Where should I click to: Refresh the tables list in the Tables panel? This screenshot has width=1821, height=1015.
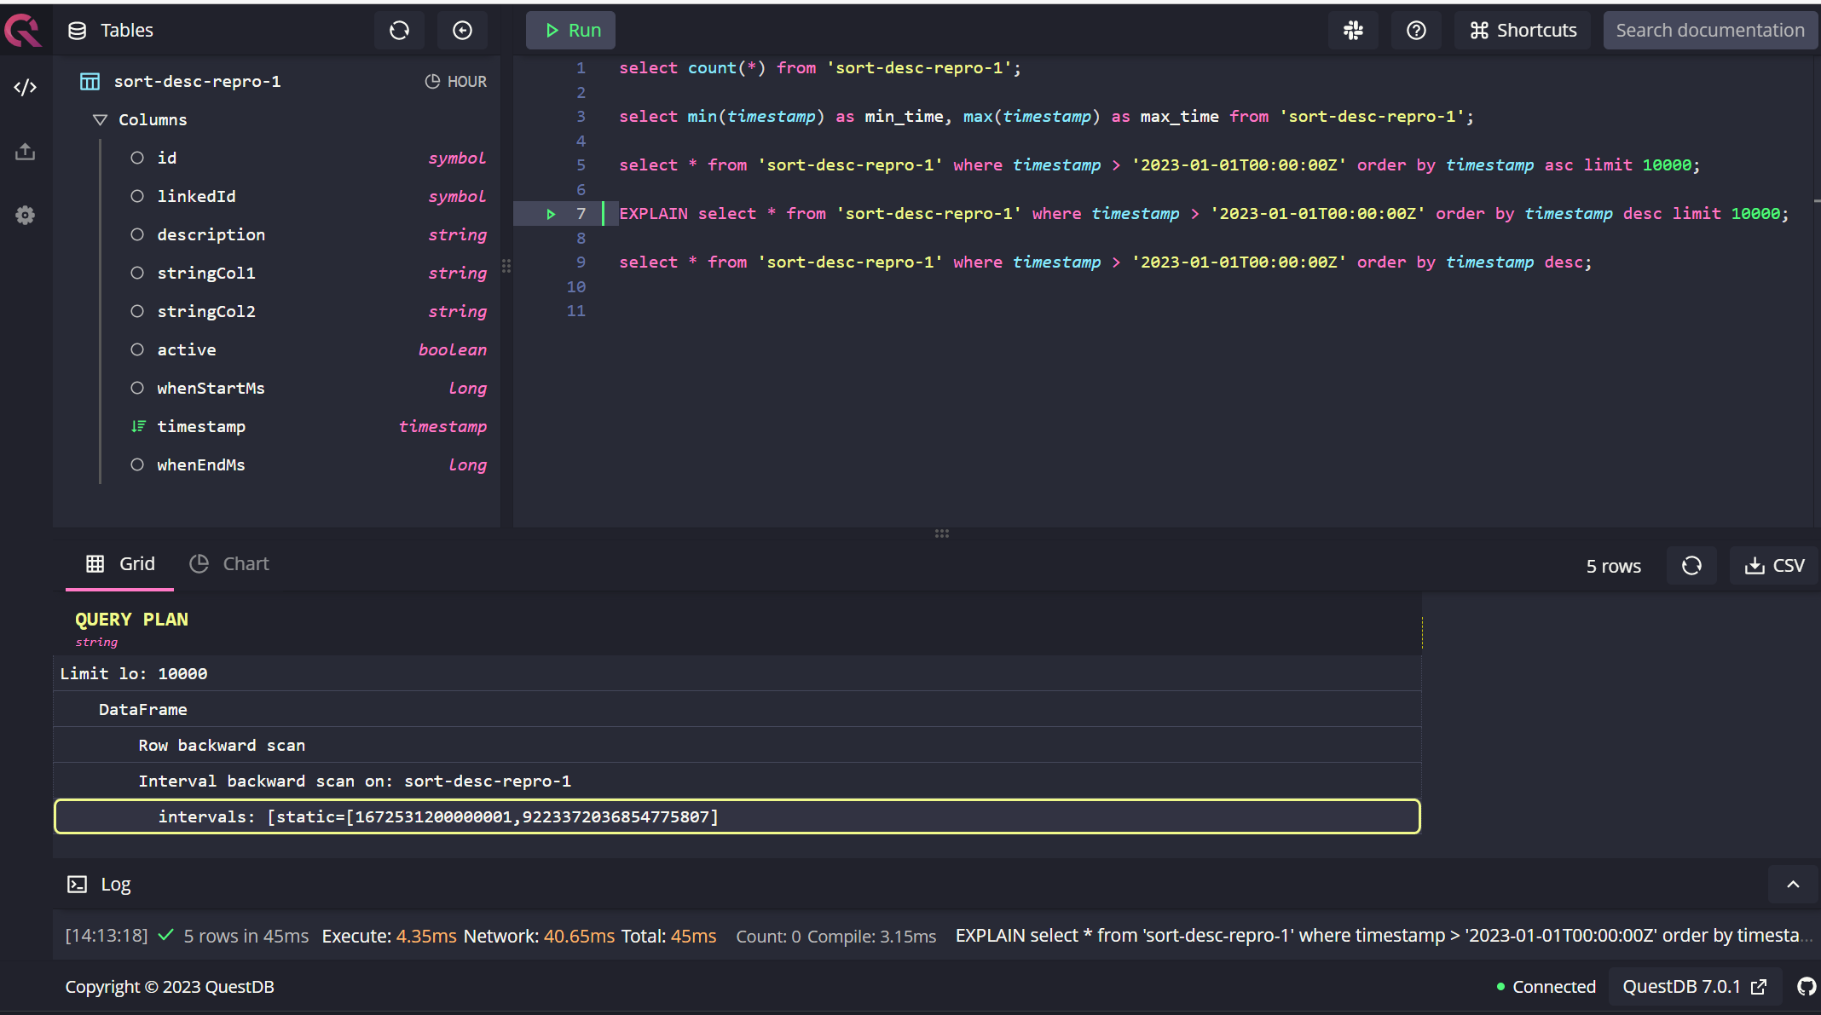(x=399, y=30)
